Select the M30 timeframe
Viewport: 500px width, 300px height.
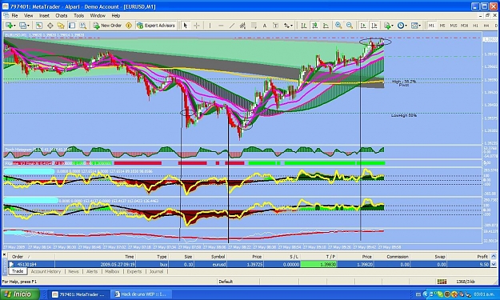click(464, 26)
